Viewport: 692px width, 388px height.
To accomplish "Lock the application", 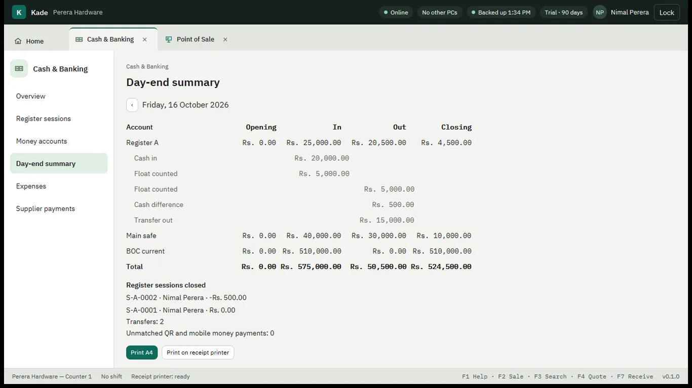I will (x=667, y=12).
